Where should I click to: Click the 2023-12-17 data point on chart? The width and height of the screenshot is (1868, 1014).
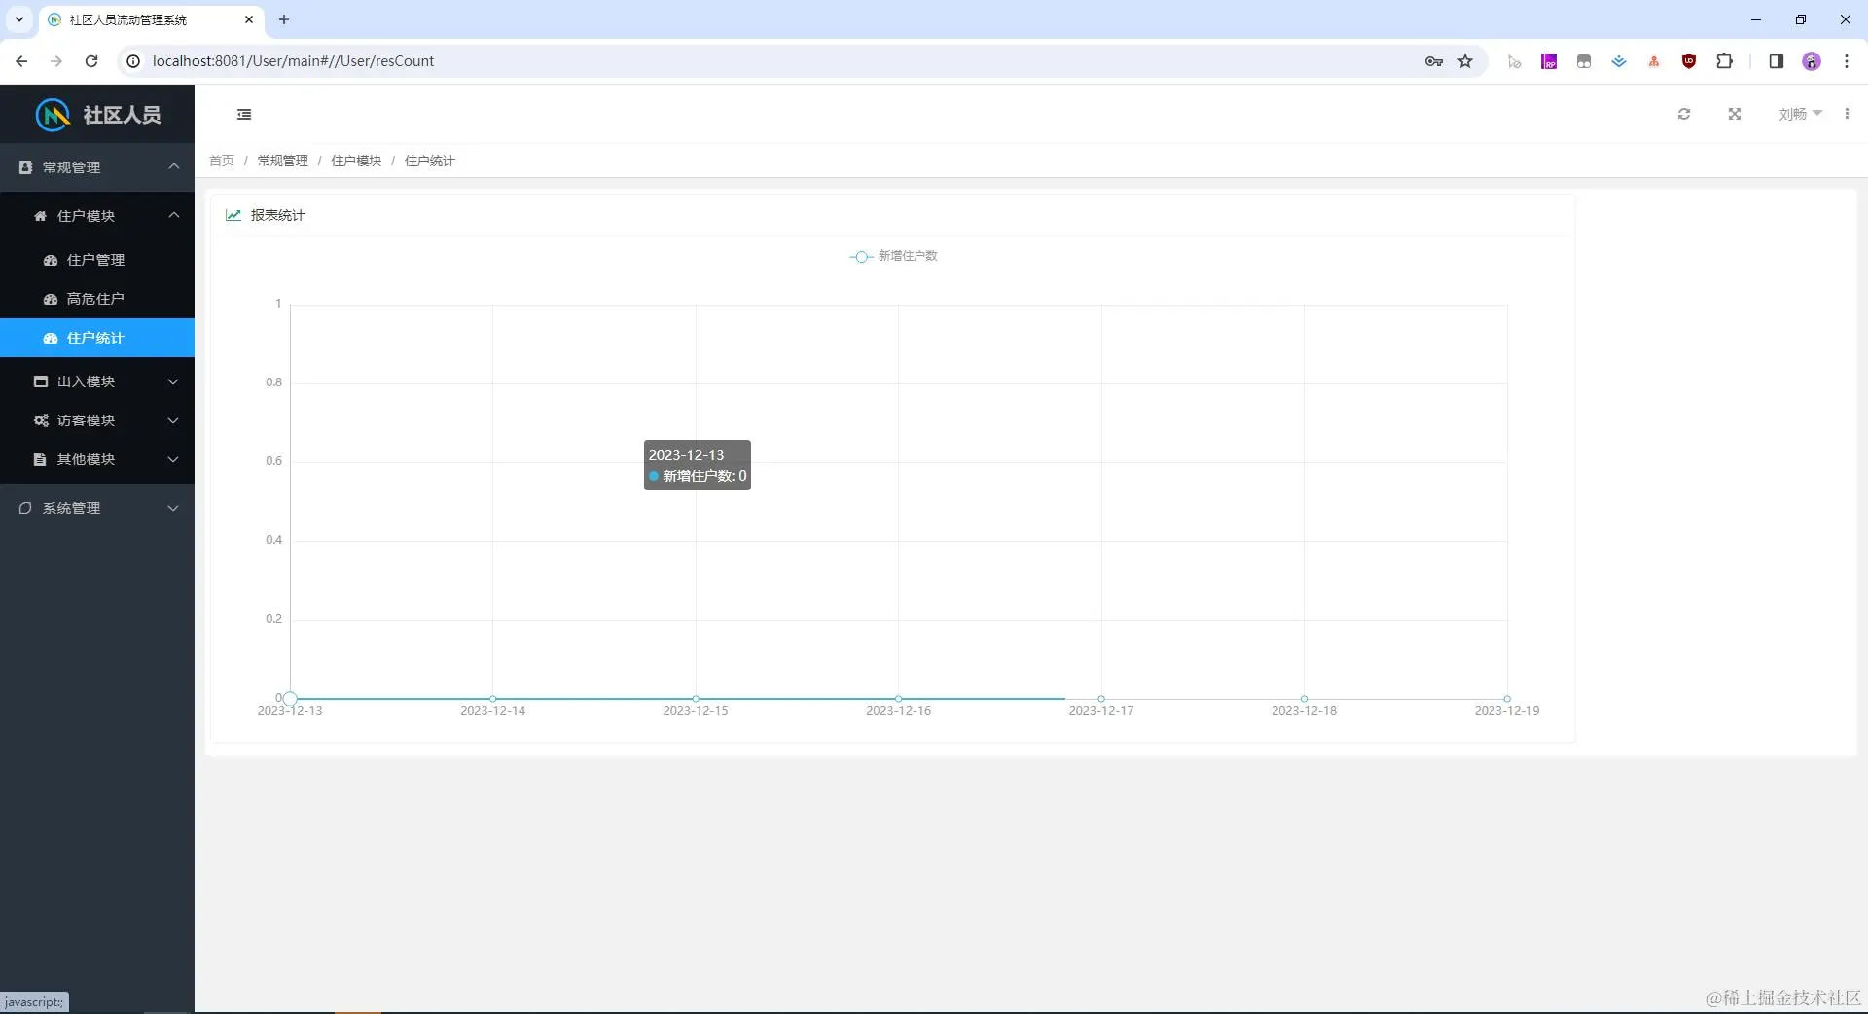coord(1101,699)
